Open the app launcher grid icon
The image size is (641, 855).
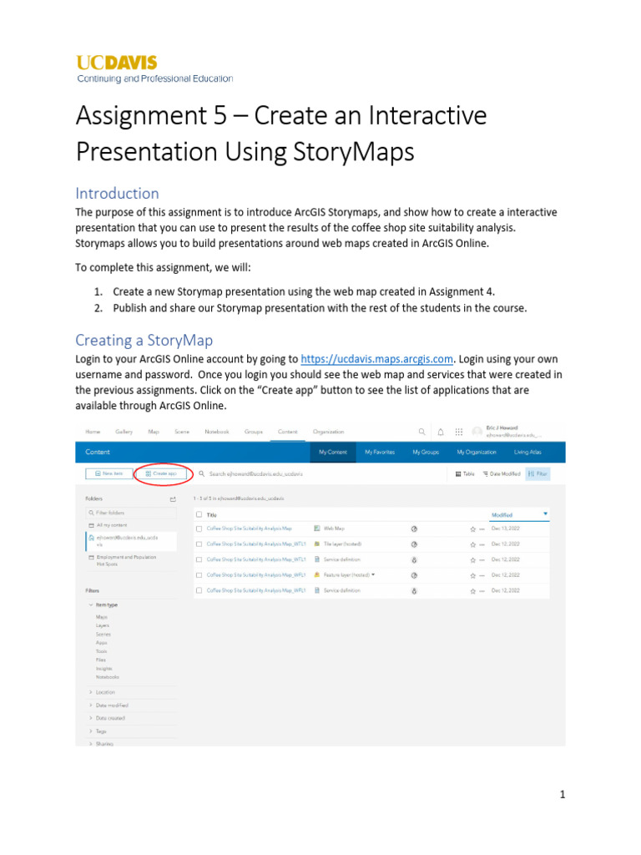pos(459,432)
